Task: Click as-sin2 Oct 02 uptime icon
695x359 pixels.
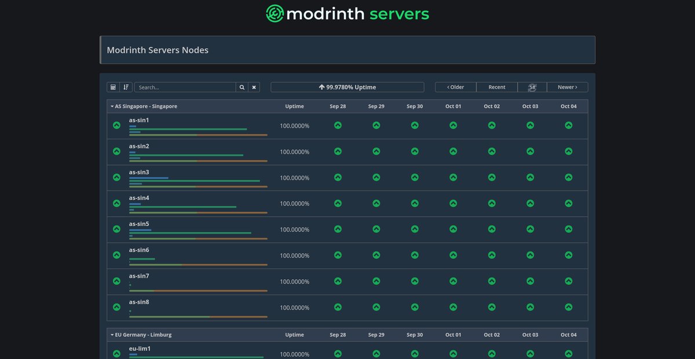Action: pyautogui.click(x=492, y=151)
